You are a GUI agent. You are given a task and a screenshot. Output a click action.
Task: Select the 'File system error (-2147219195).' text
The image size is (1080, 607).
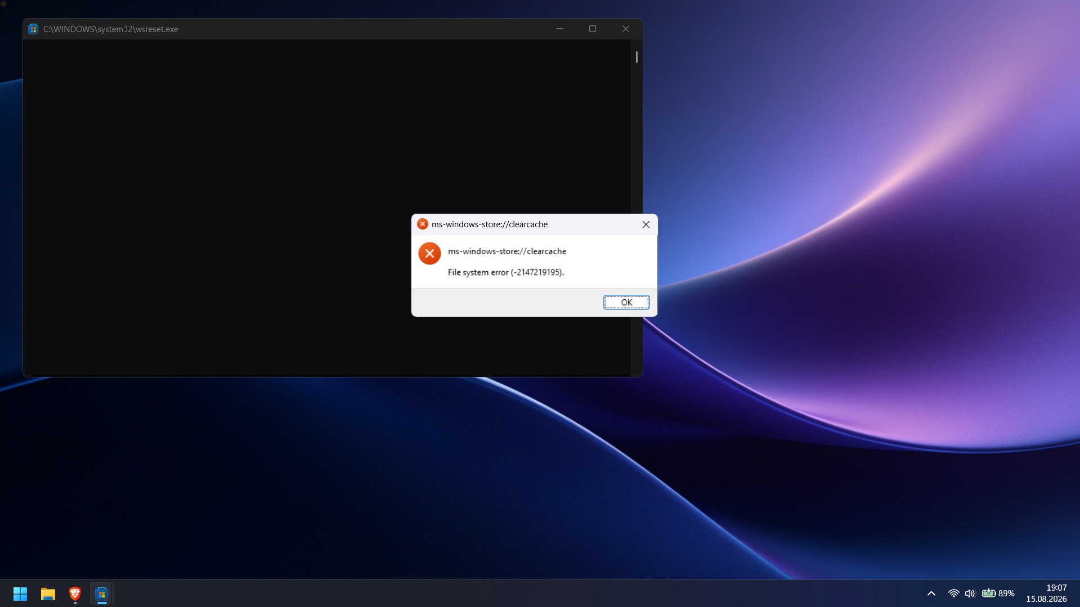point(506,272)
